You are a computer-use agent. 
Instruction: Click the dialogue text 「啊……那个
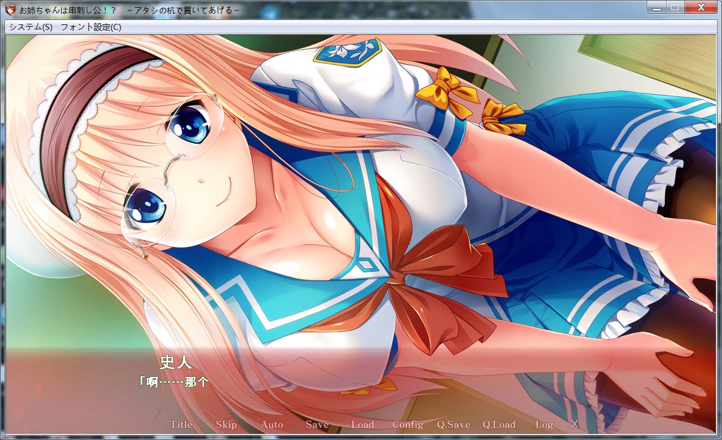pyautogui.click(x=173, y=382)
